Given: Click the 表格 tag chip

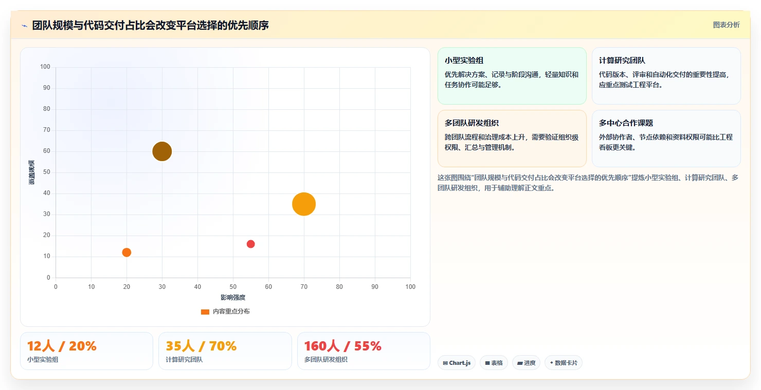Looking at the screenshot, I should click(x=494, y=363).
